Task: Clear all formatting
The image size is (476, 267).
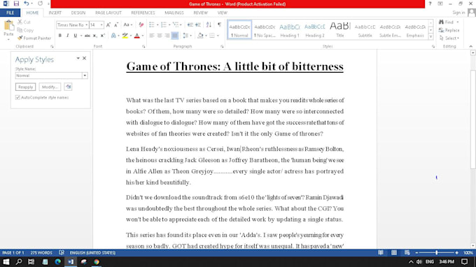Action: [141, 25]
